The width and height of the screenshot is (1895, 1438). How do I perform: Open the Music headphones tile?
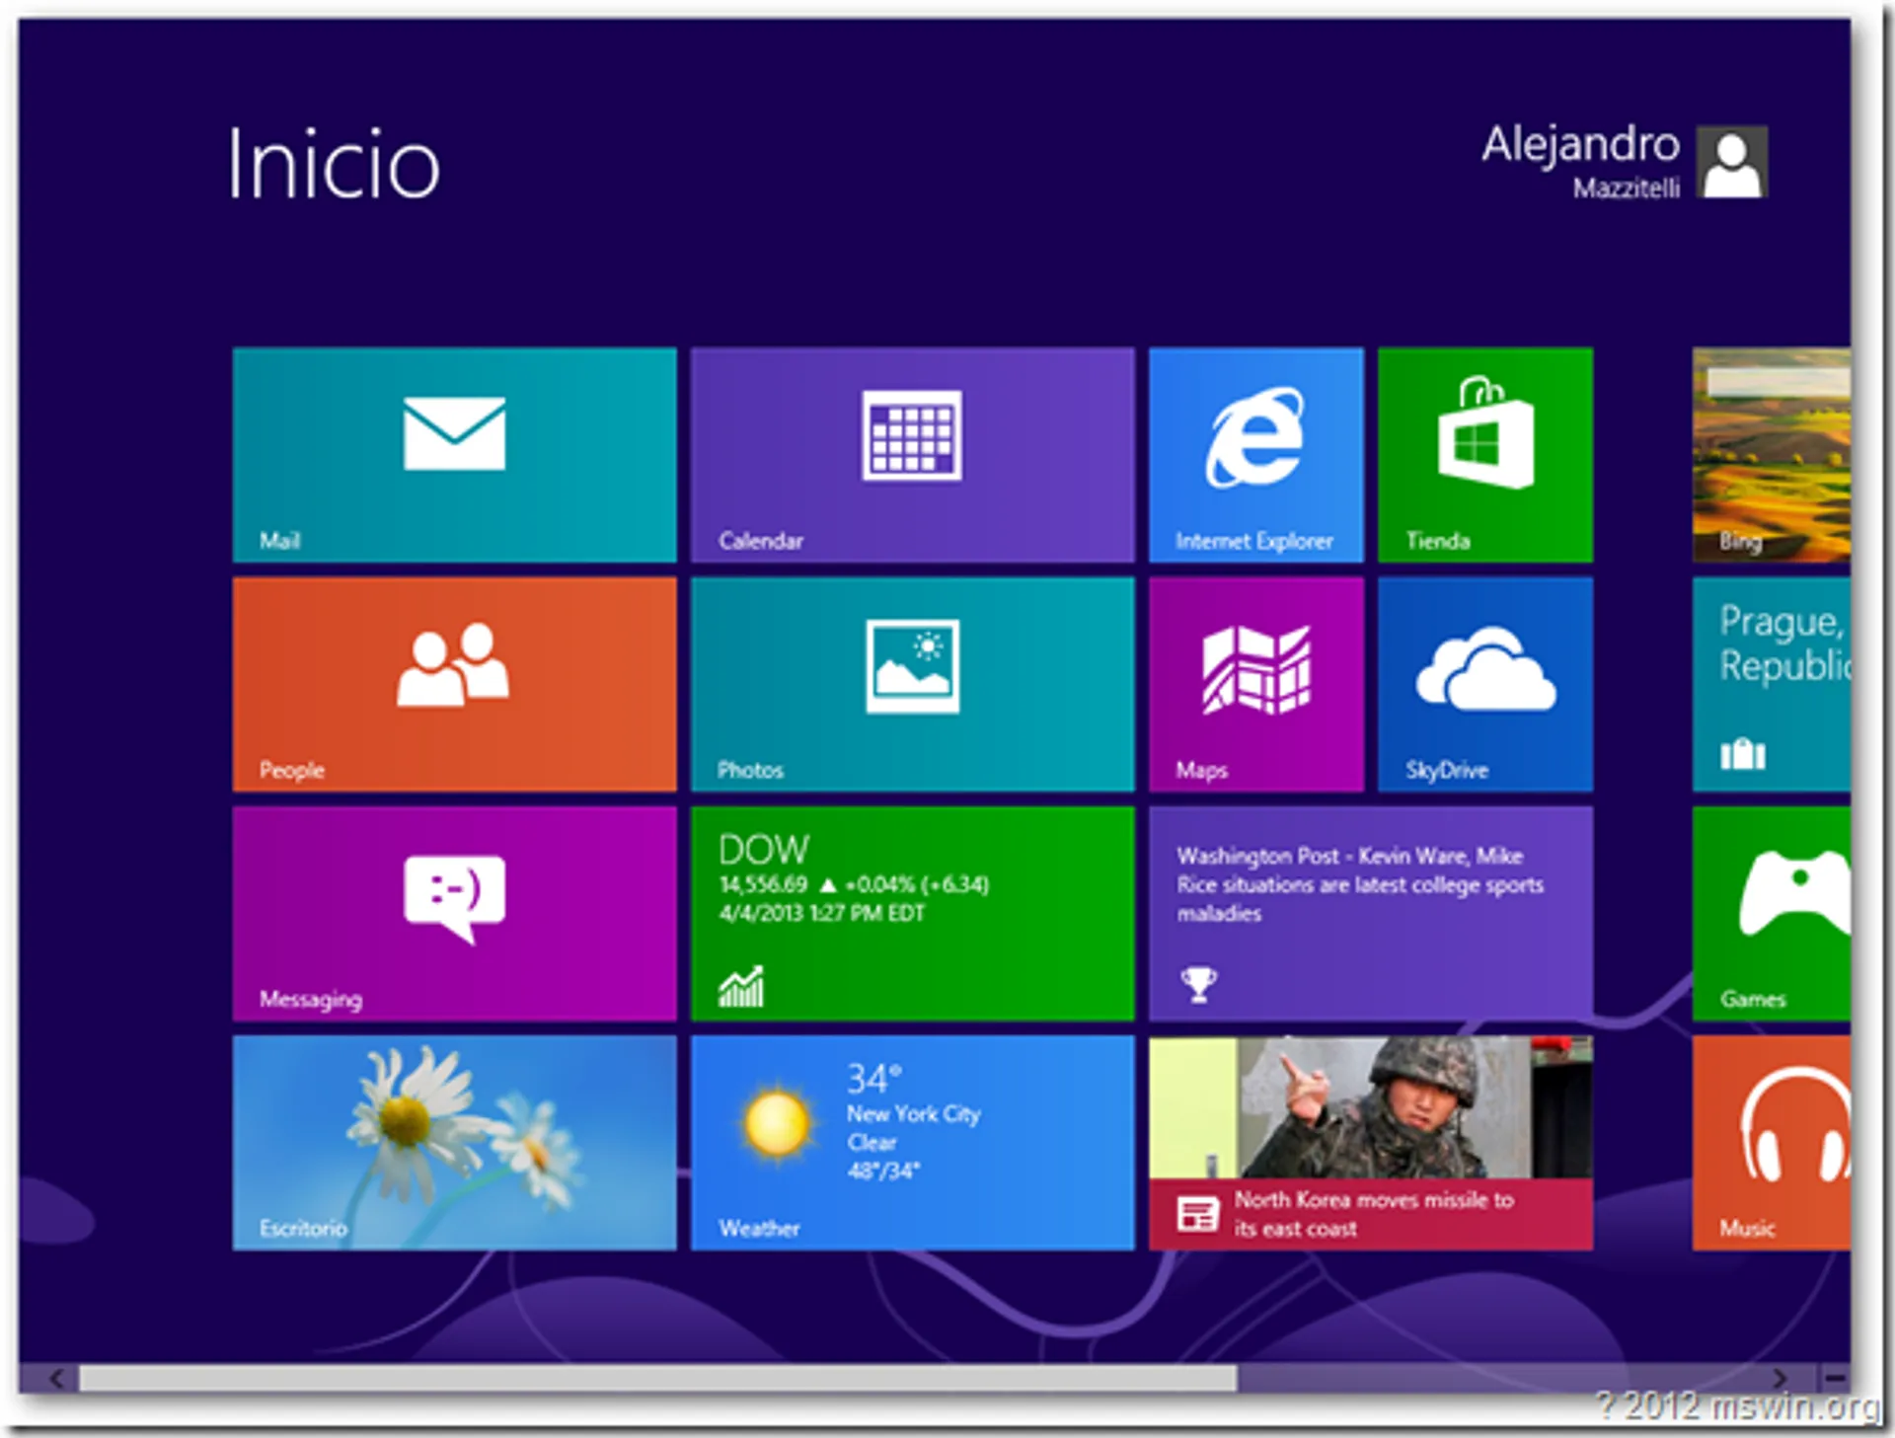point(1771,1142)
